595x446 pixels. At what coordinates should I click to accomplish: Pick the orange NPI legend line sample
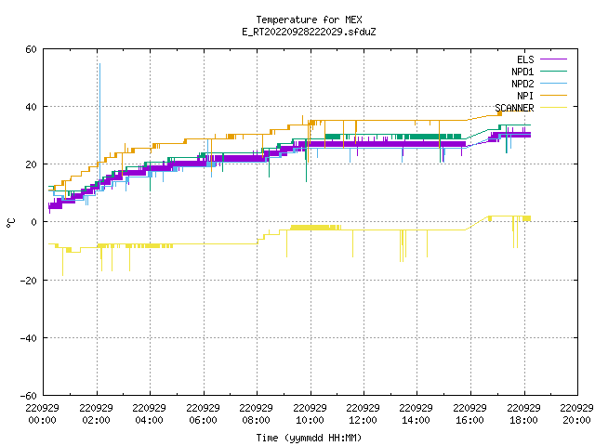tap(554, 95)
